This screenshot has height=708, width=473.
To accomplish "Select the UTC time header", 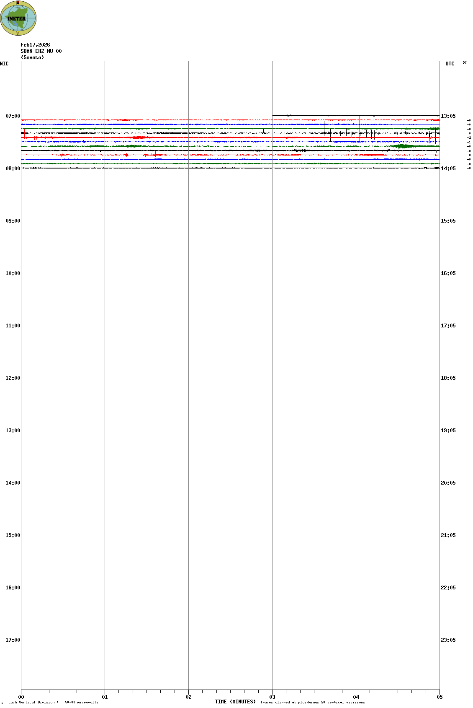I will coord(450,64).
